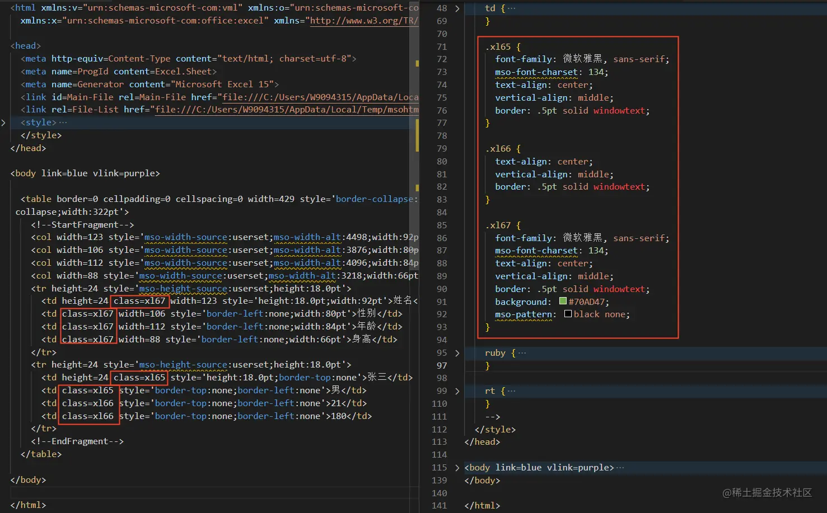Click 'charset=utf-8' in the meta tag
The height and width of the screenshot is (513, 827).
(313, 59)
